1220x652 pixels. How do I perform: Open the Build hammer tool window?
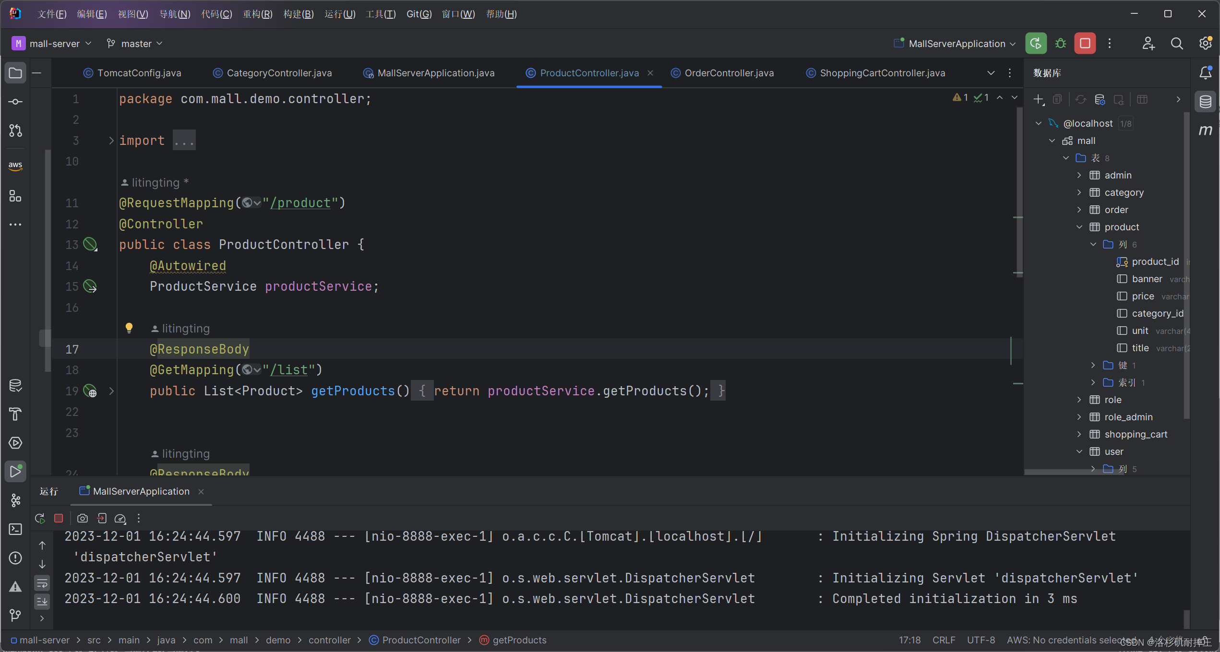pos(15,414)
